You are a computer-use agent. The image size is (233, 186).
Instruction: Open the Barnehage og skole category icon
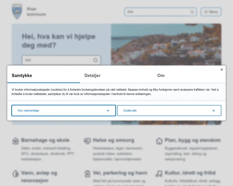16,141
